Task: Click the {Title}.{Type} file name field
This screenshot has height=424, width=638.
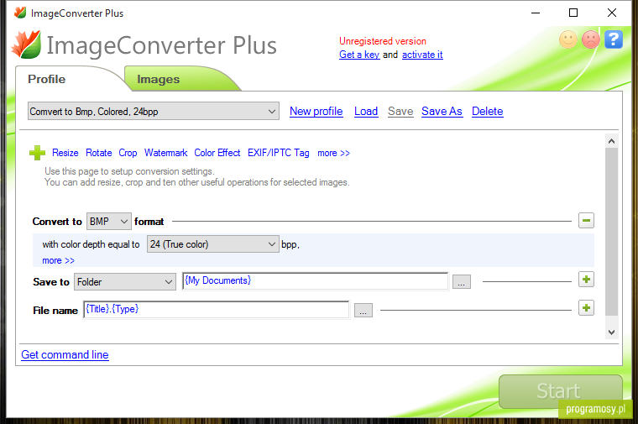Action: pyautogui.click(x=216, y=309)
